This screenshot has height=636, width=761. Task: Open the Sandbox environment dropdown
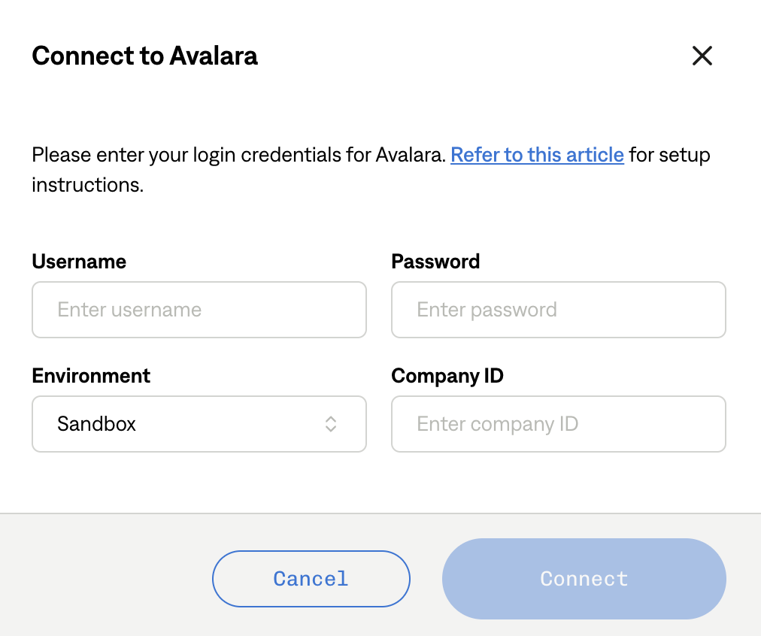(x=199, y=424)
